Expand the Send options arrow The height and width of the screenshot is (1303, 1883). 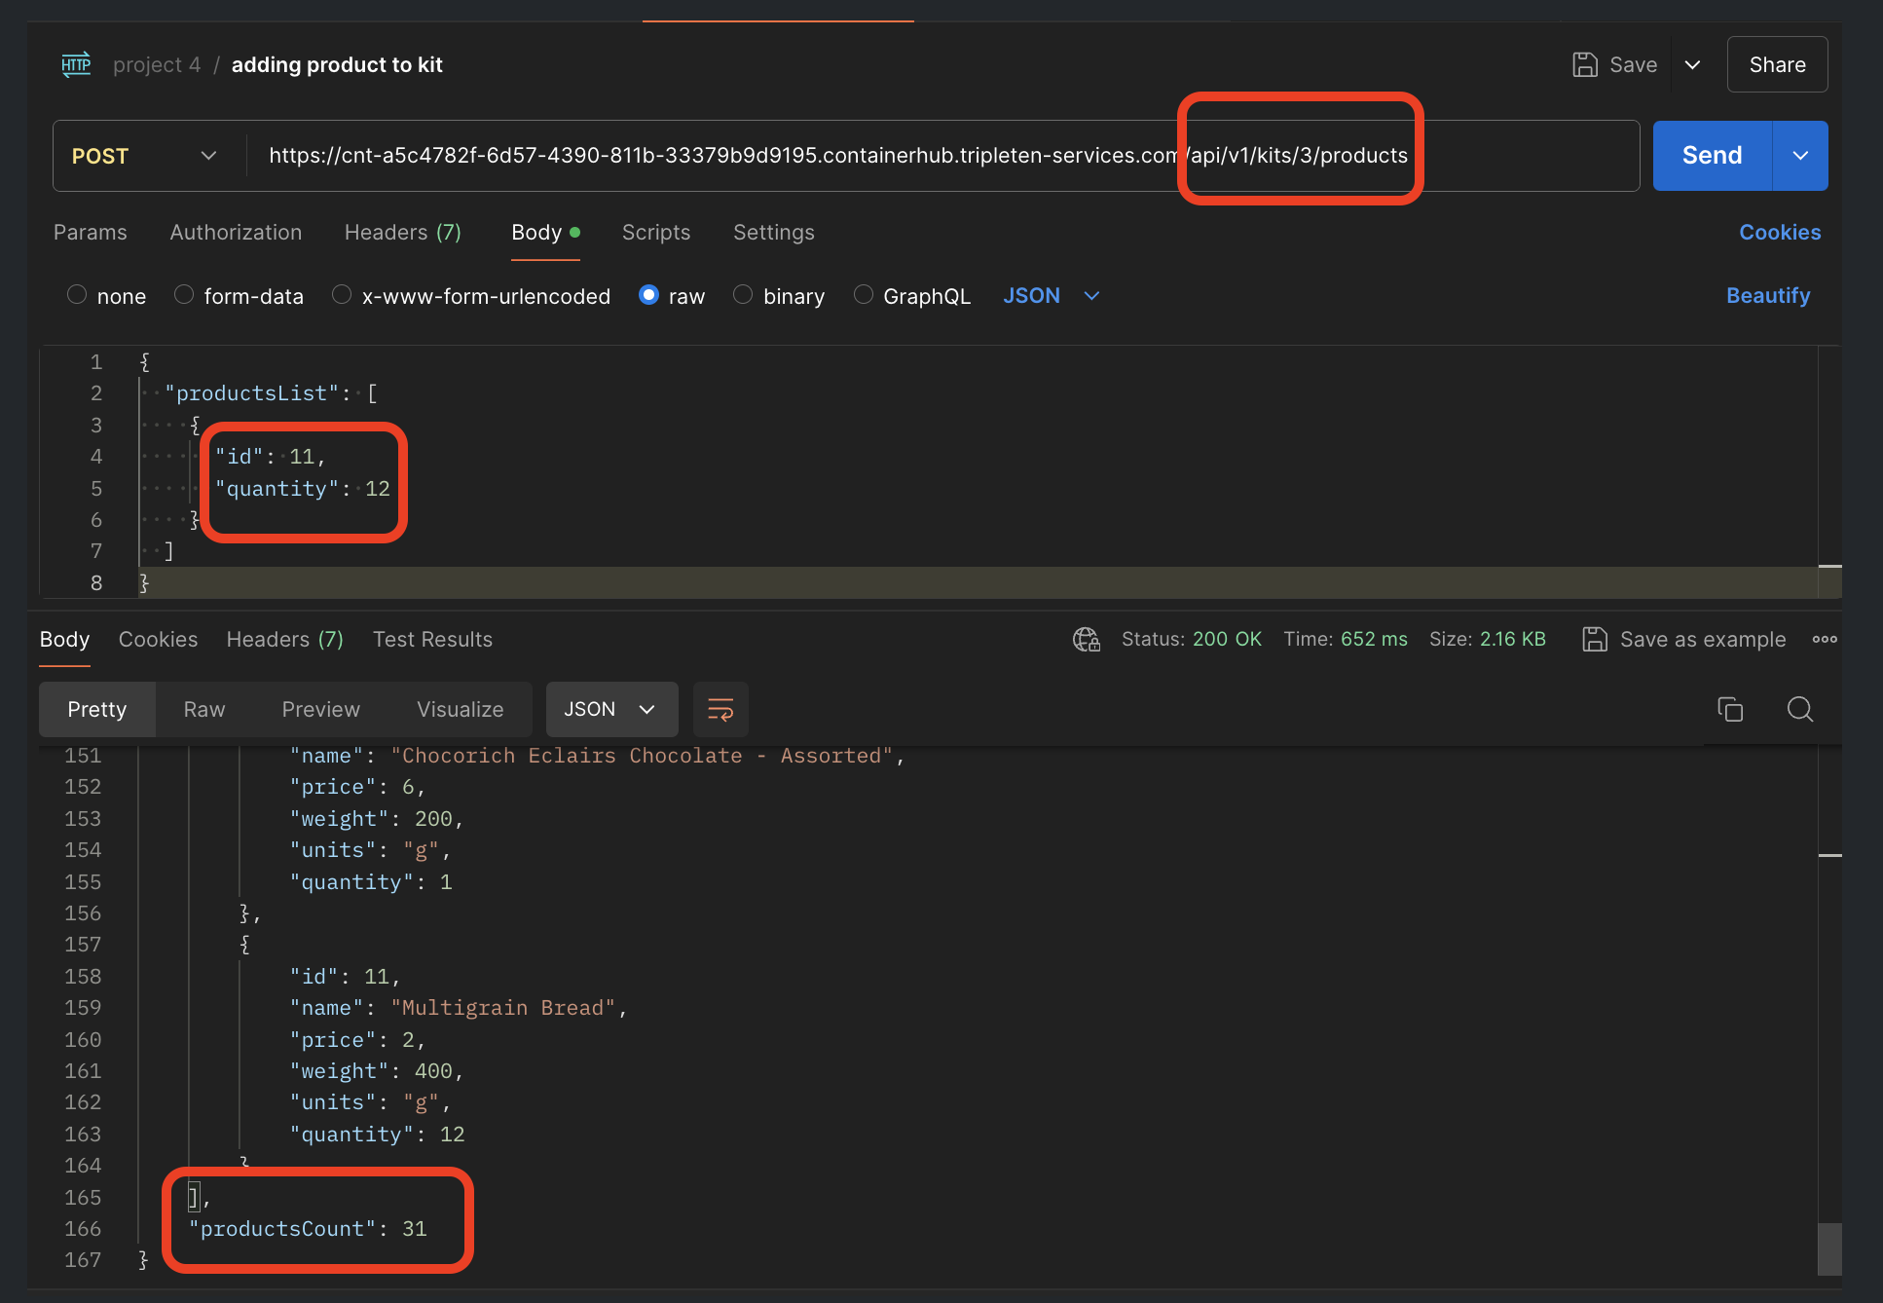click(x=1800, y=156)
